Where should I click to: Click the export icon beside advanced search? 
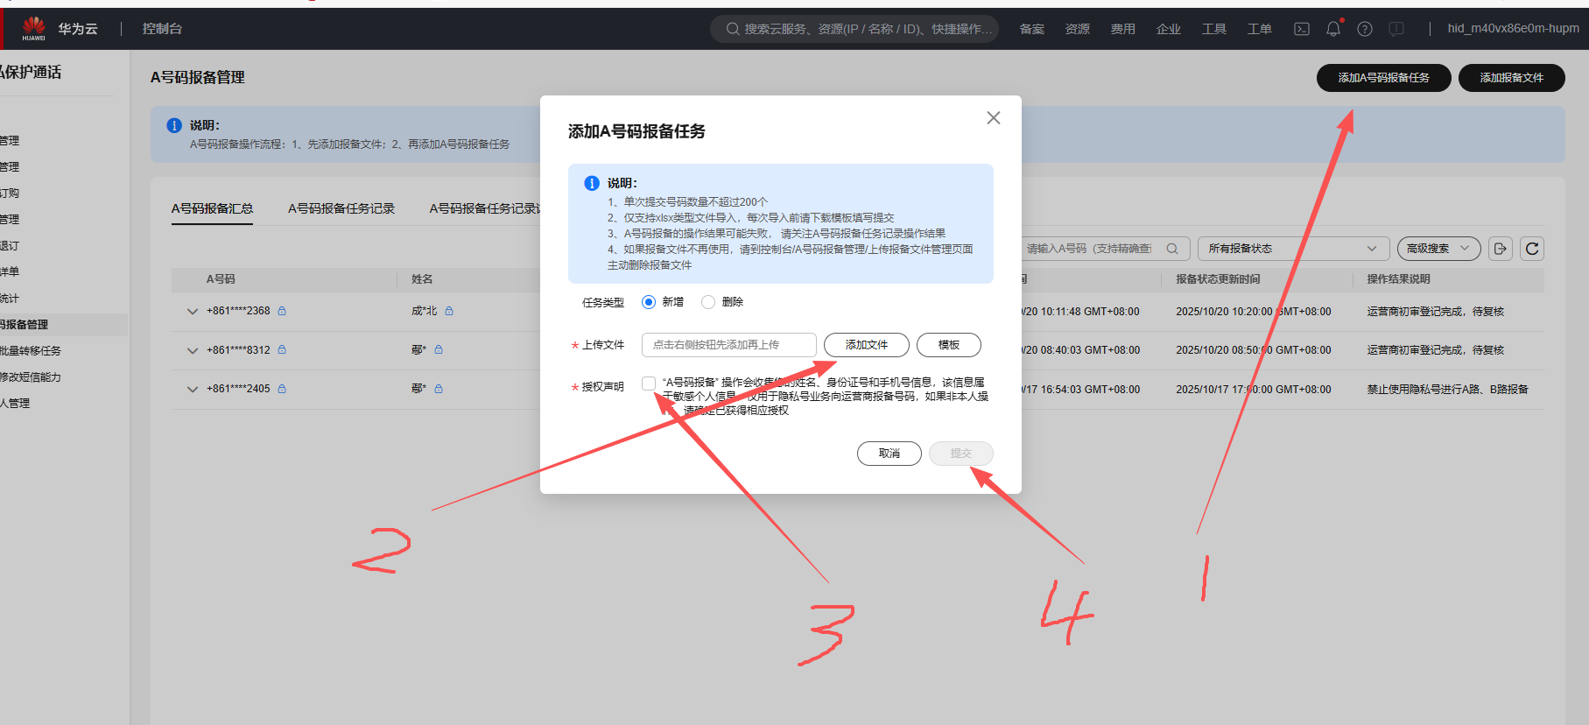[x=1501, y=249]
